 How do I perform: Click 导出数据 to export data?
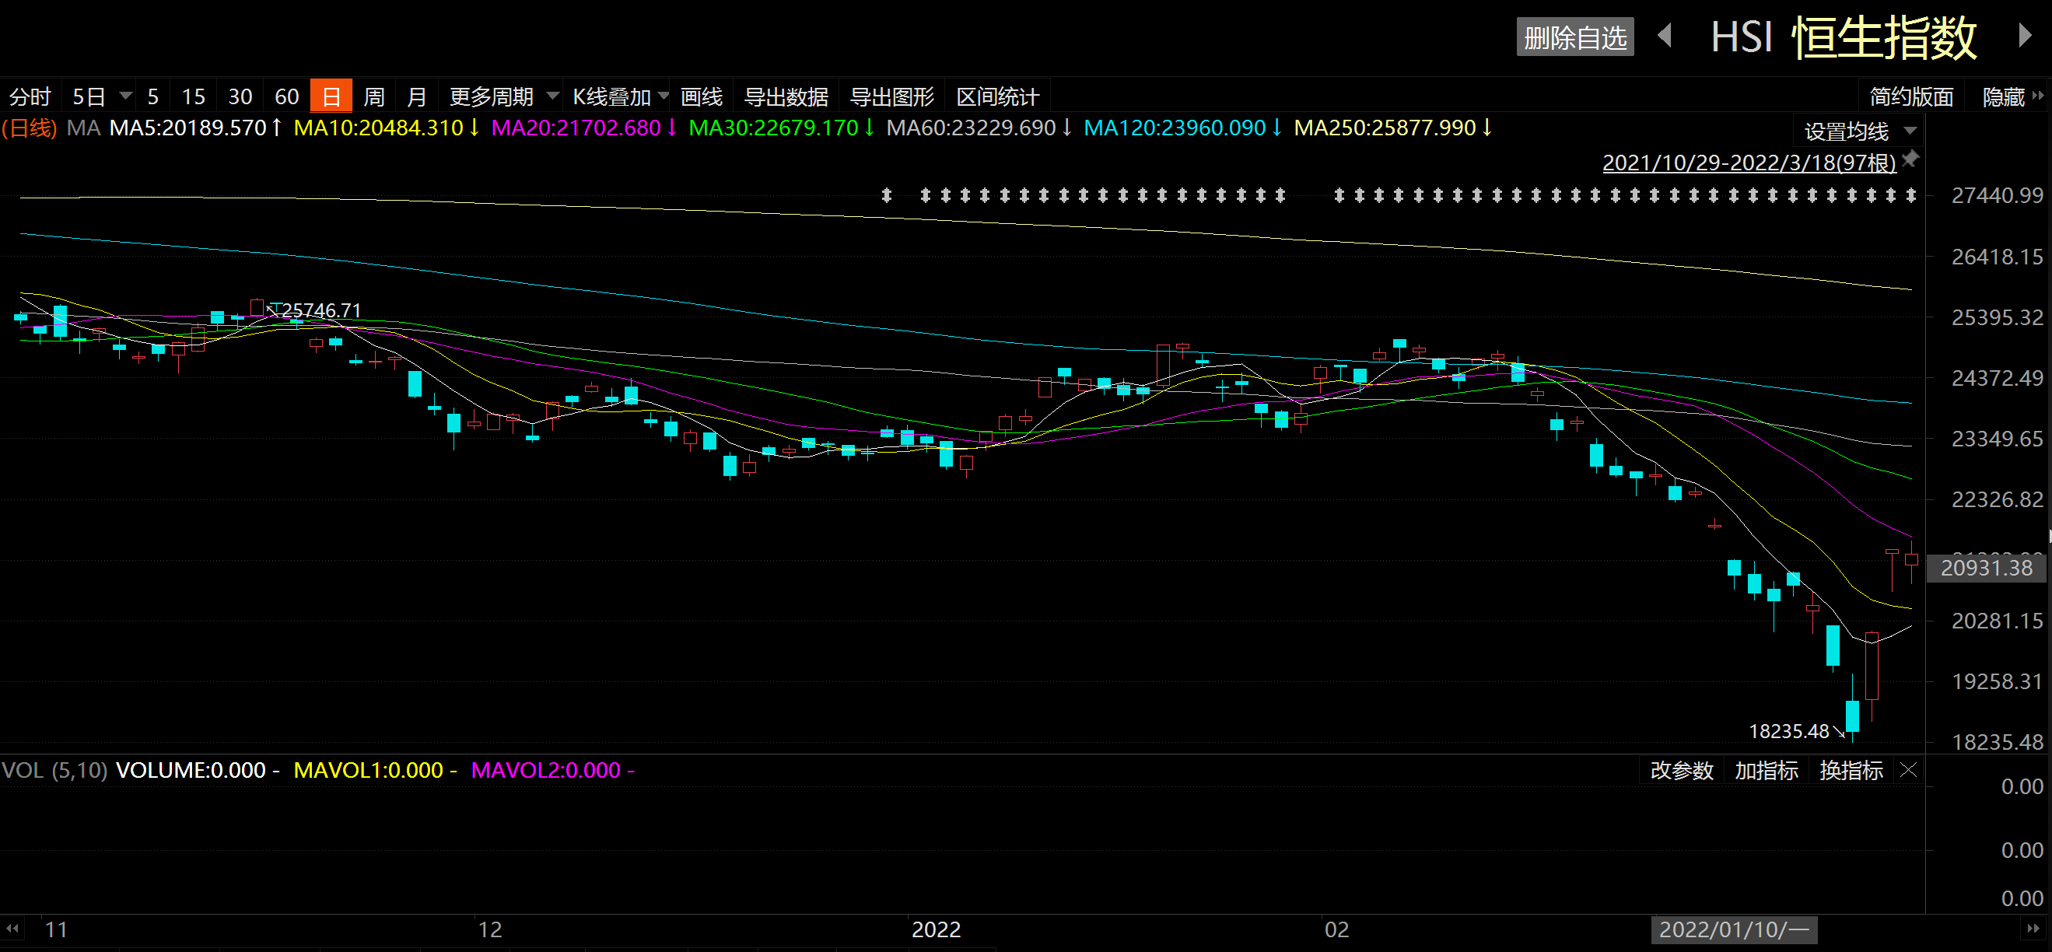(786, 96)
